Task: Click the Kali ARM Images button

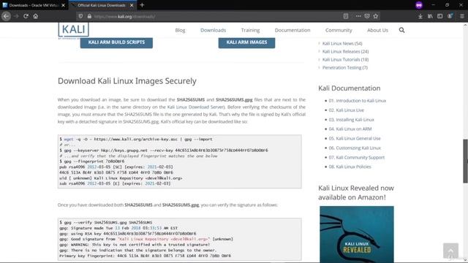Action: click(x=246, y=42)
